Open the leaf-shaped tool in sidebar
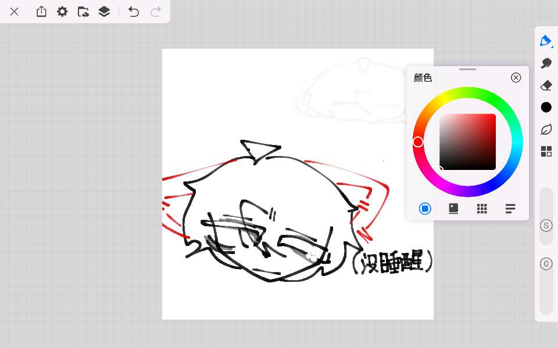The height and width of the screenshot is (348, 558). tap(546, 129)
